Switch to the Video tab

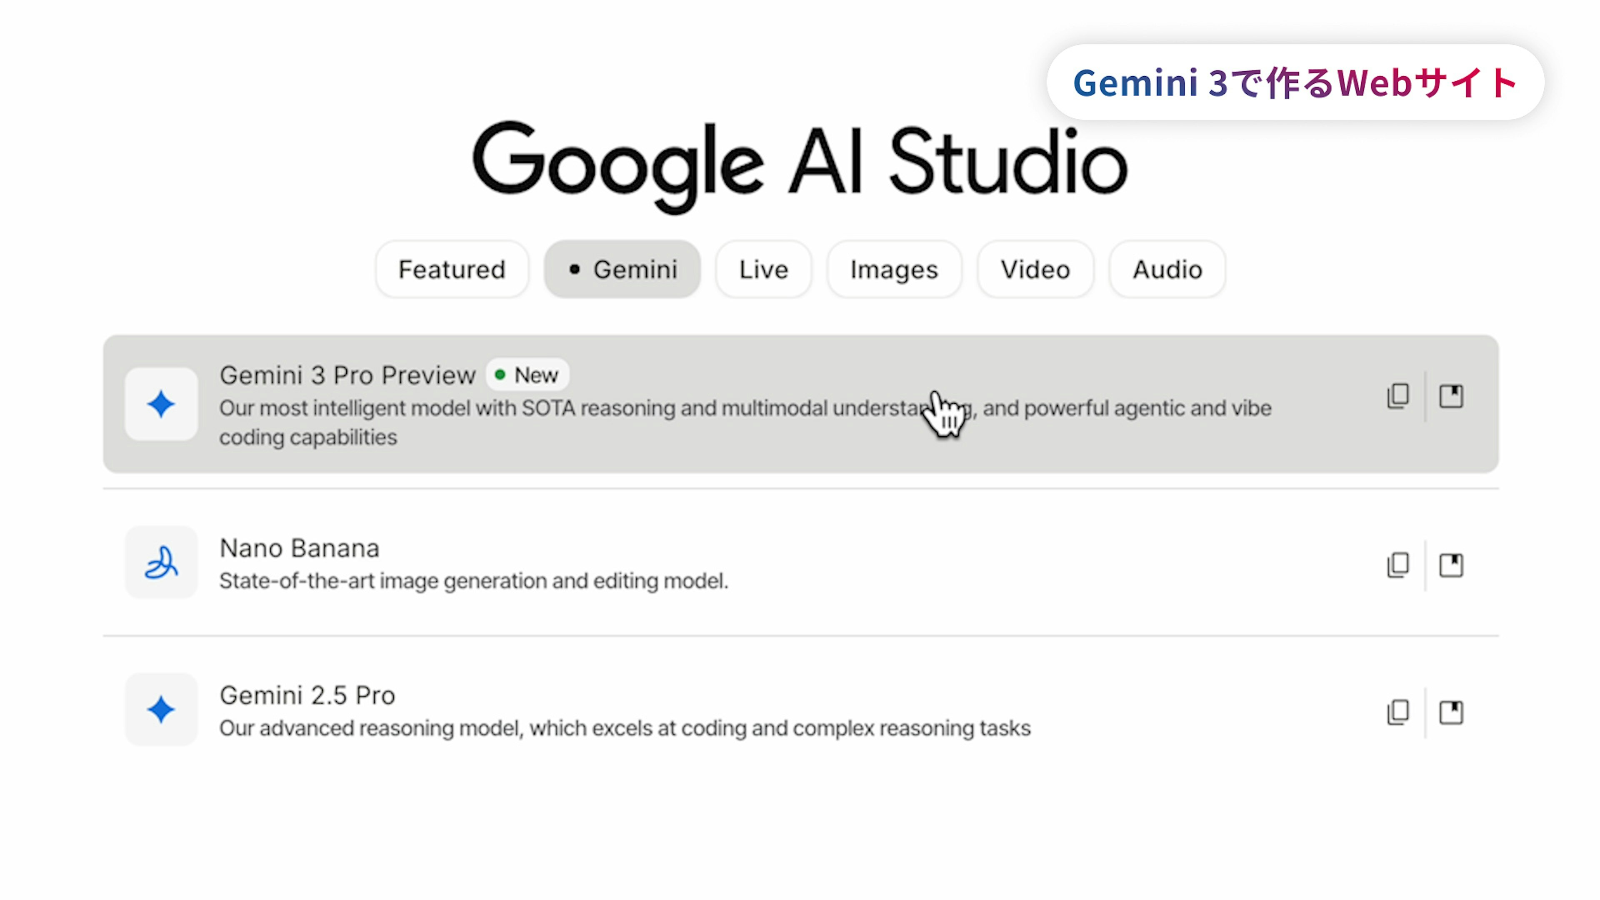(x=1035, y=270)
